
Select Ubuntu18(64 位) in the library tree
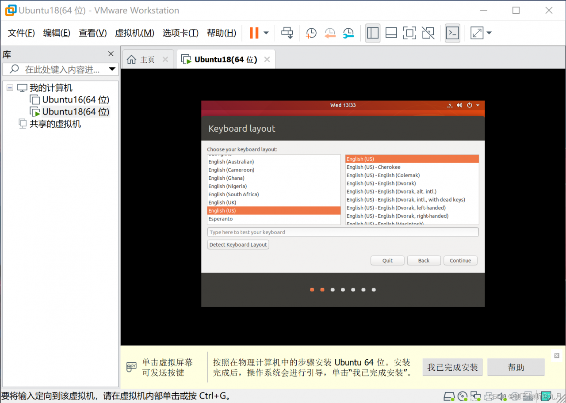pyautogui.click(x=76, y=112)
